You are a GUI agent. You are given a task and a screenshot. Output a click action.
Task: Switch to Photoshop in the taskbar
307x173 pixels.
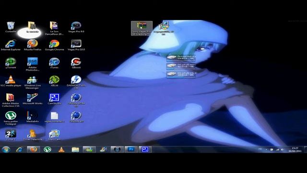coord(131,149)
